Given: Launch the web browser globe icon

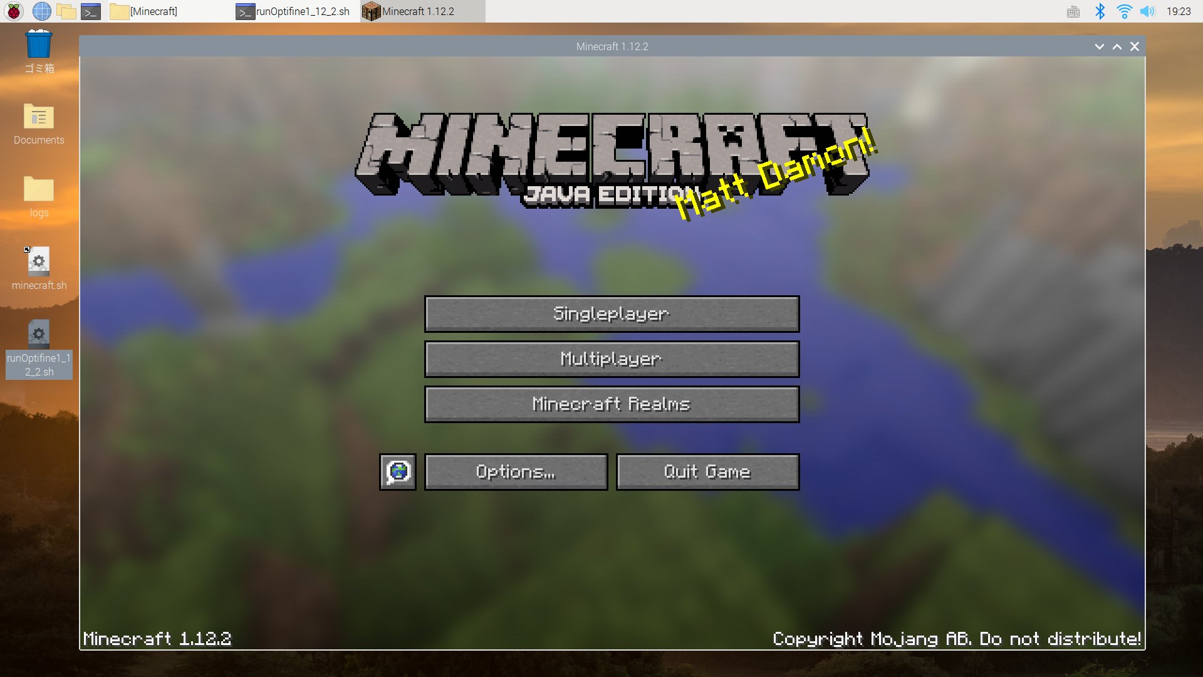Looking at the screenshot, I should click(42, 11).
